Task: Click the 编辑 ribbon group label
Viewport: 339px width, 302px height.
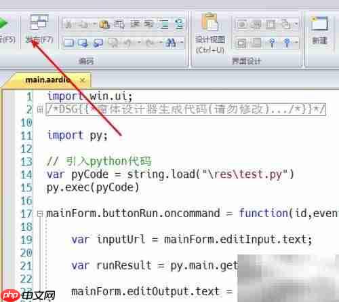Action: 86,61
